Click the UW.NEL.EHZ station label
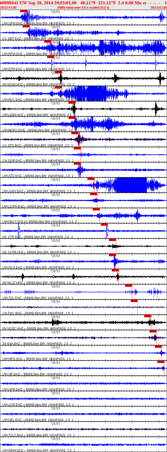167x452 pixels. pos(12,420)
